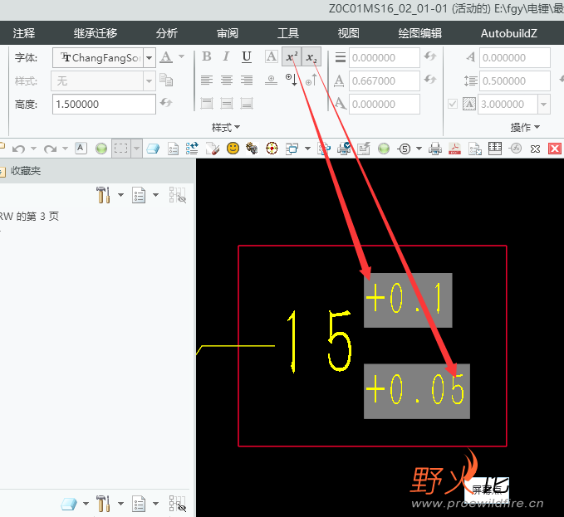Click the green ball icon beside the selection-box tool
The image size is (564, 517).
(101, 149)
